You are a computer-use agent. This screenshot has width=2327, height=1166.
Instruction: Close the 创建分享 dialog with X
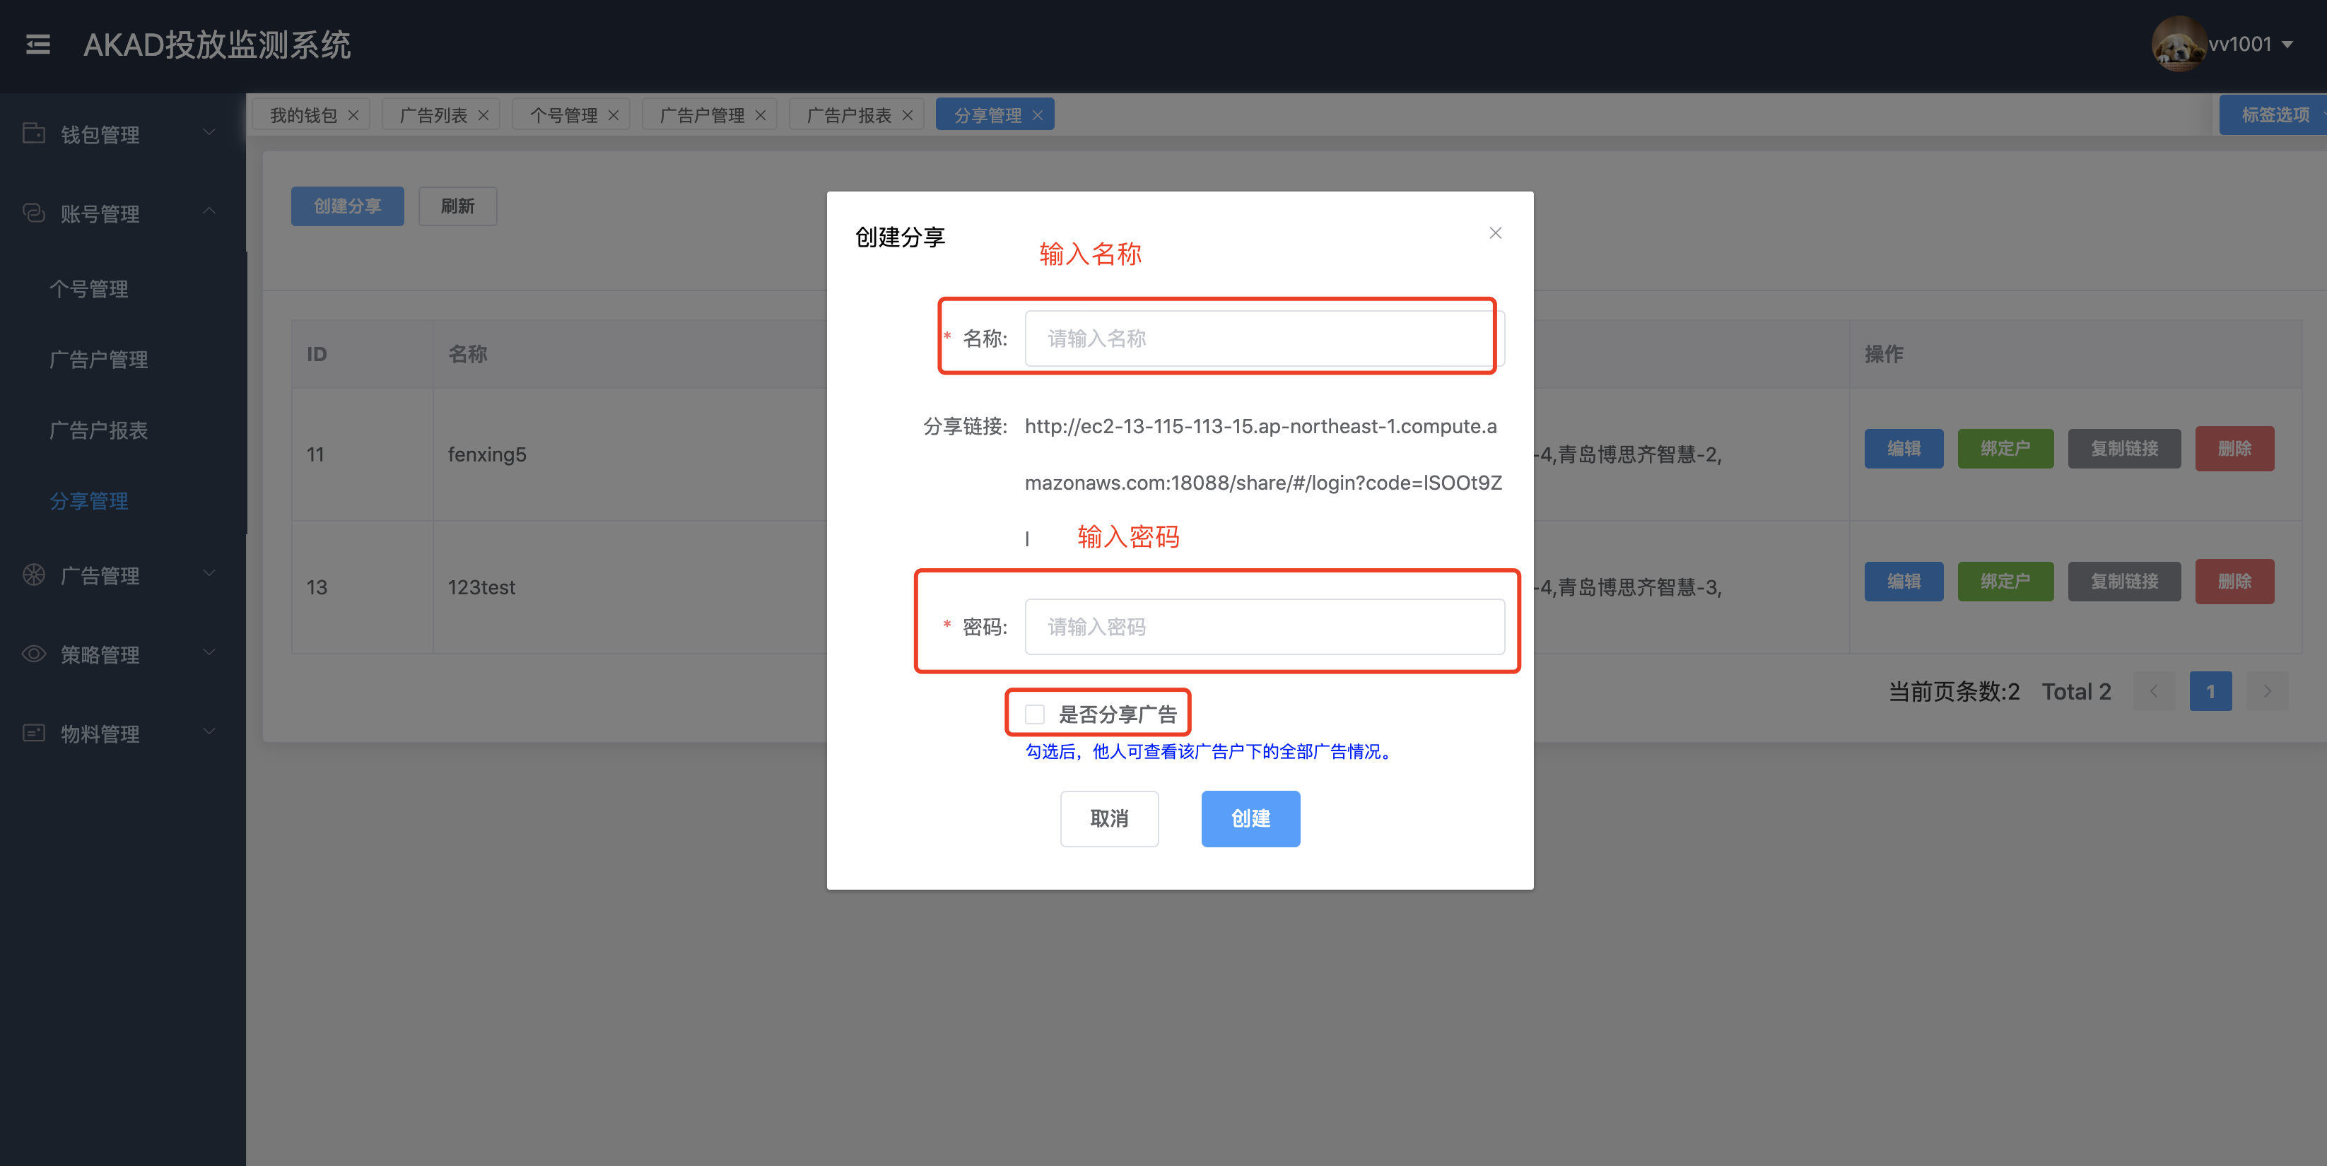tap(1495, 233)
